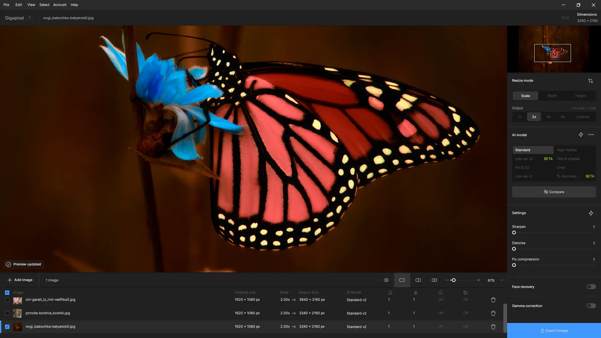This screenshot has width=601, height=338.
Task: Select Custom output scale option
Action: click(583, 117)
